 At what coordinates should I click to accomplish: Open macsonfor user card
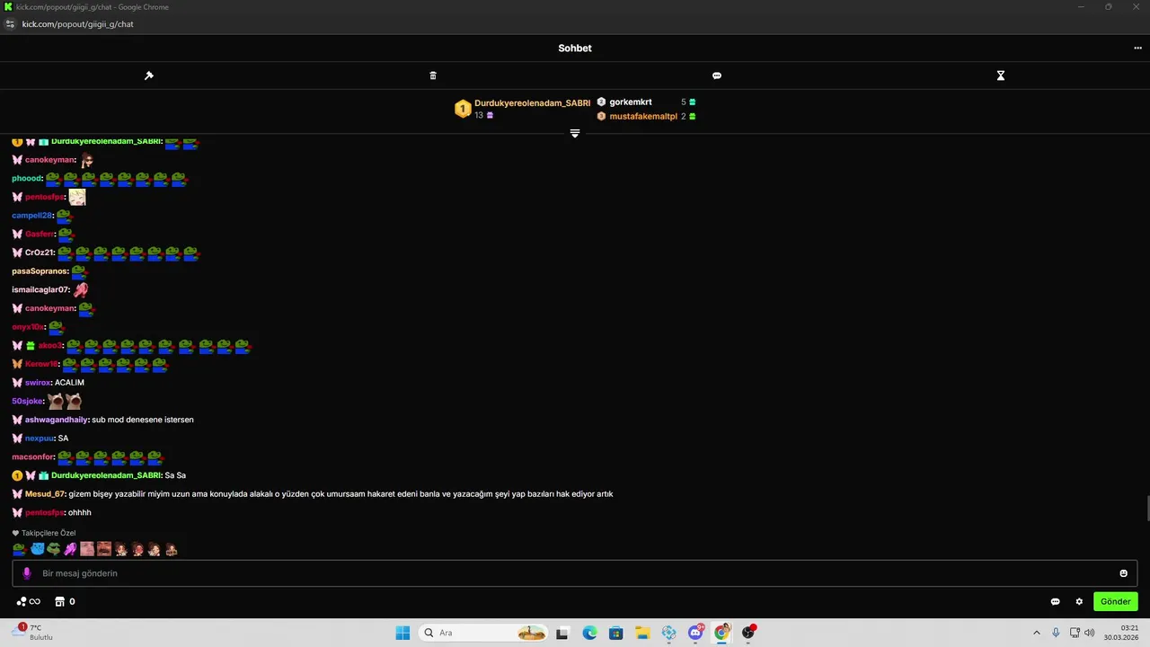[33, 457]
